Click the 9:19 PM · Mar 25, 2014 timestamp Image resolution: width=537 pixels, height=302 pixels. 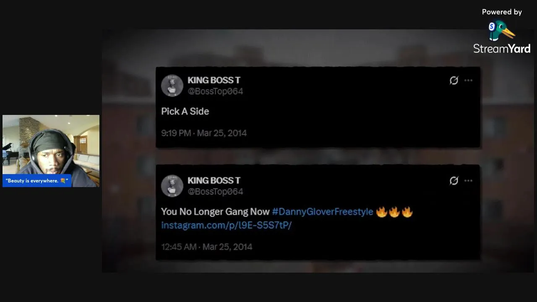click(204, 133)
